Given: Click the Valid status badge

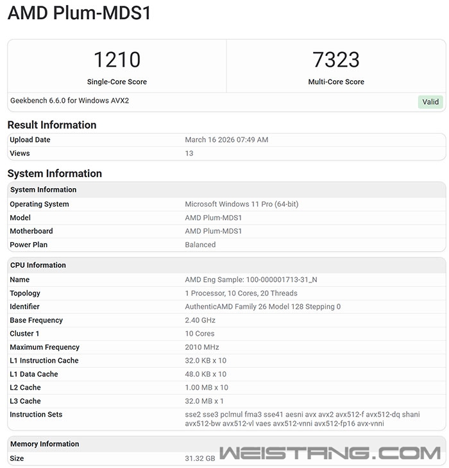Looking at the screenshot, I should (430, 102).
